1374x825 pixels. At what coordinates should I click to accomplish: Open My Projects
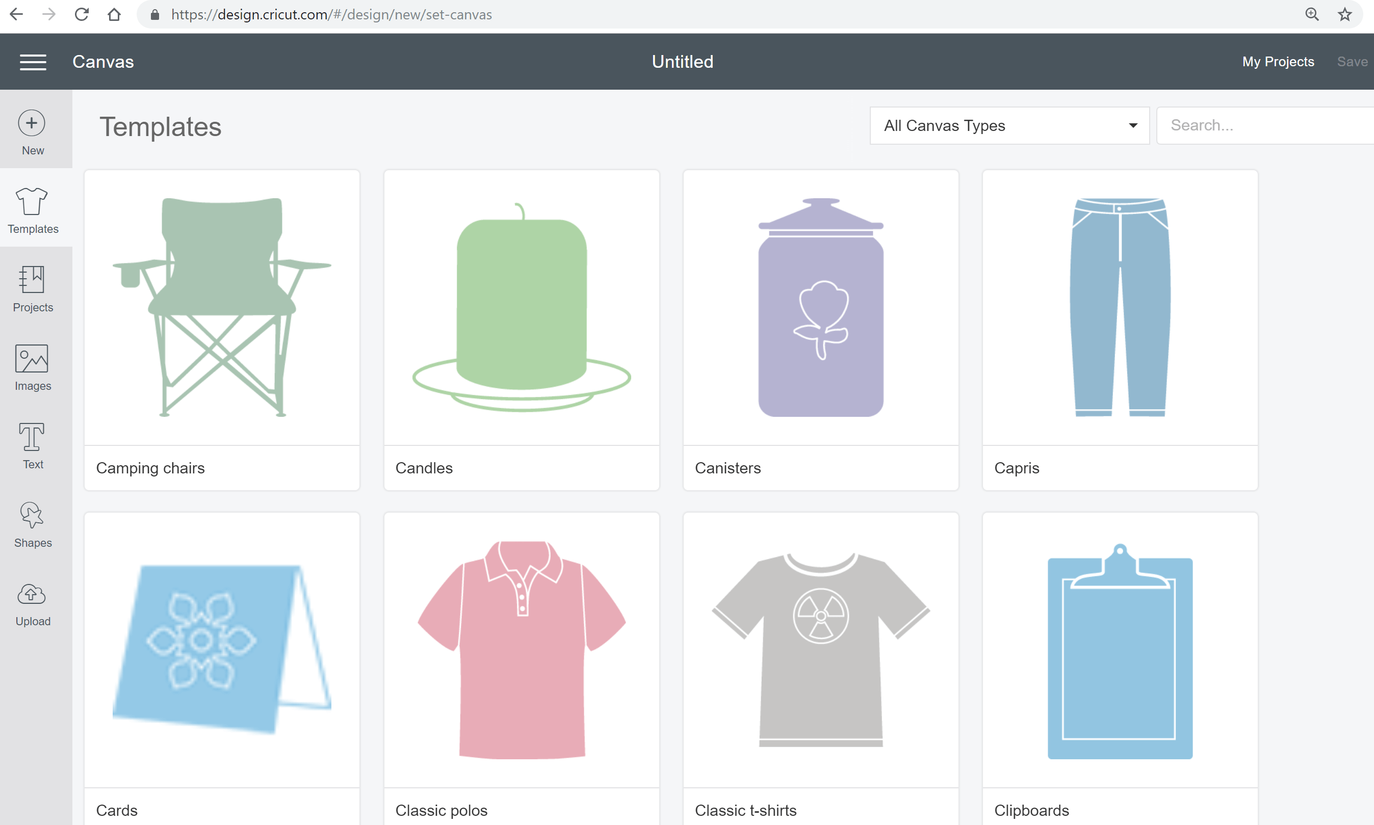tap(1278, 62)
